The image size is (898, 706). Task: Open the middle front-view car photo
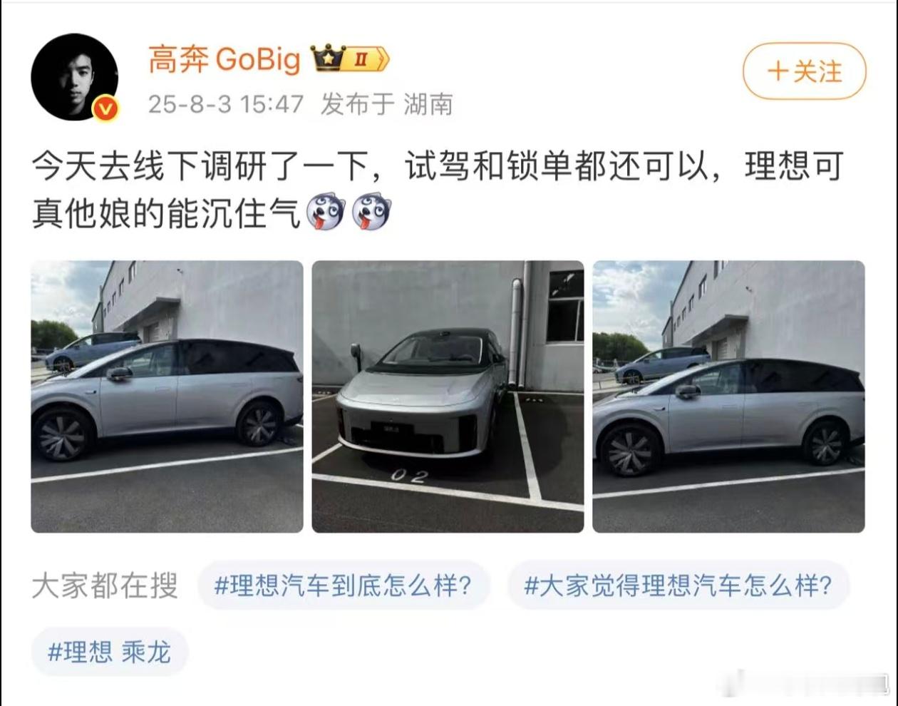click(x=448, y=397)
